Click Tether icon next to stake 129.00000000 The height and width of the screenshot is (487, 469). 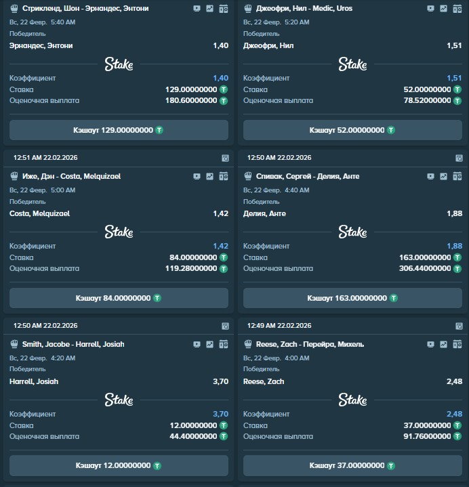pos(224,89)
